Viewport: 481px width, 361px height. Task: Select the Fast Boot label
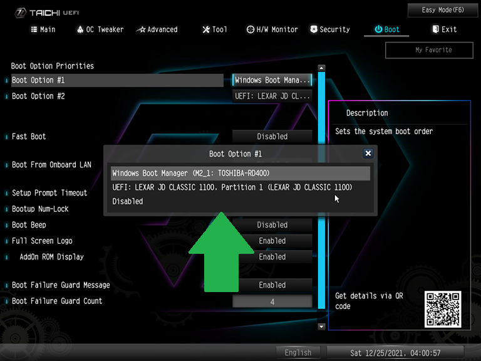[29, 137]
